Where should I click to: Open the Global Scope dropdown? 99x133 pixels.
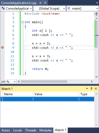point(49,9)
